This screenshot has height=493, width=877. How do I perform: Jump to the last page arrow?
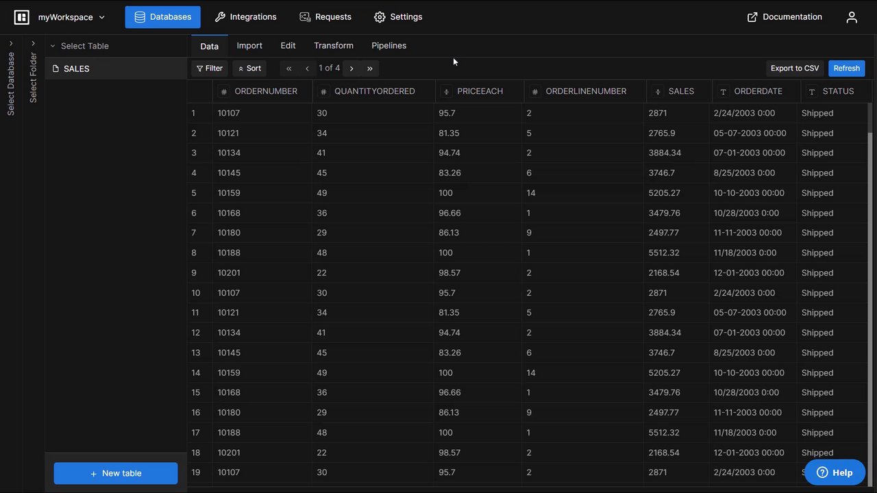[x=370, y=68]
